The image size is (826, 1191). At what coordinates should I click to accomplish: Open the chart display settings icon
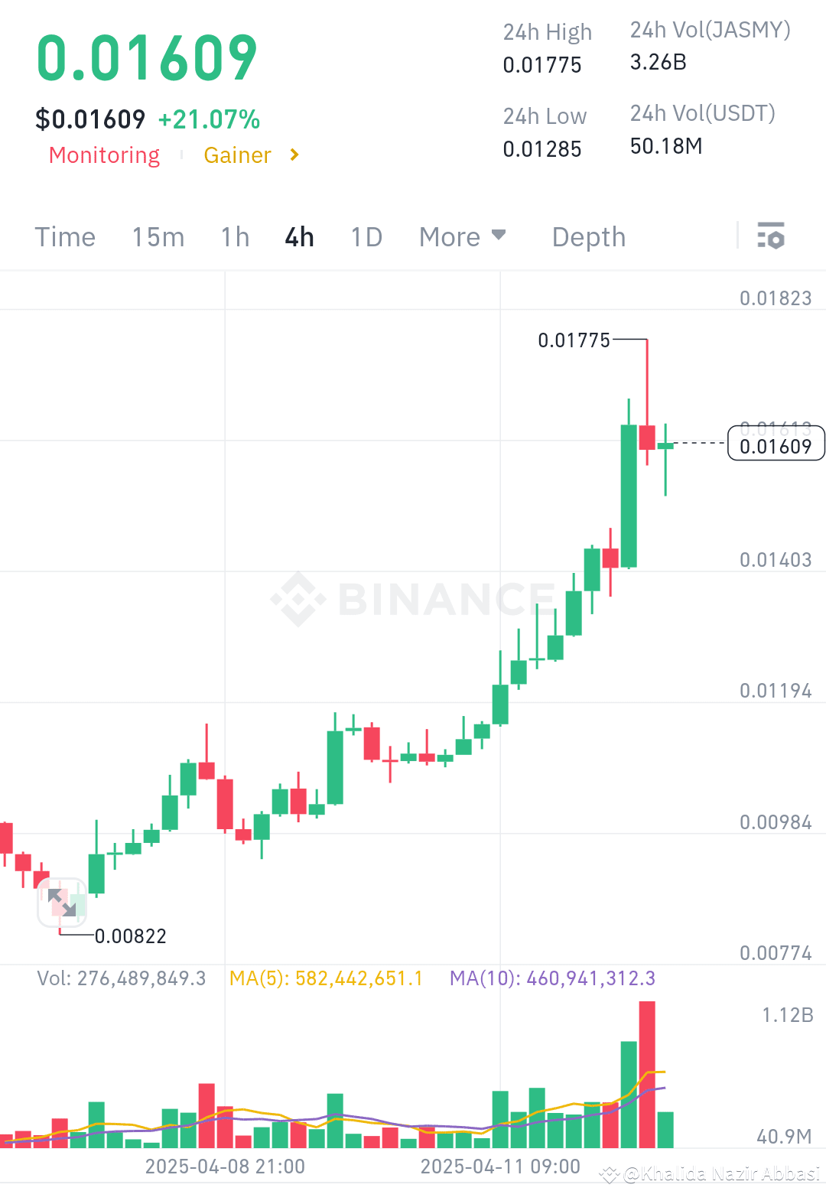tap(770, 236)
